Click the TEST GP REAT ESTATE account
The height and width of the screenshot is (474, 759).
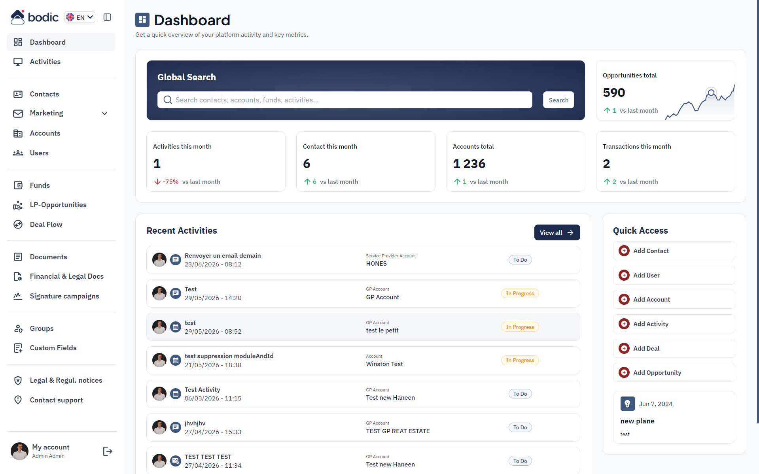[398, 431]
